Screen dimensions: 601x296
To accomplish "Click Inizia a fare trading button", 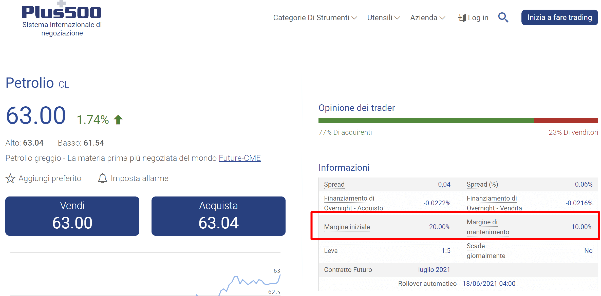I will tap(559, 17).
